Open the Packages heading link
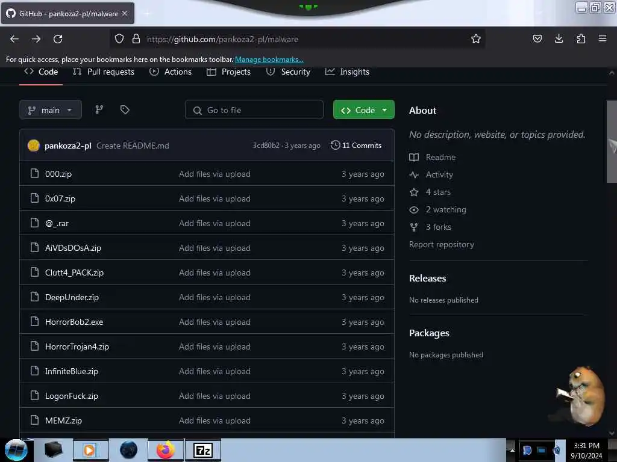Viewport: 617px width, 462px height. tap(429, 333)
